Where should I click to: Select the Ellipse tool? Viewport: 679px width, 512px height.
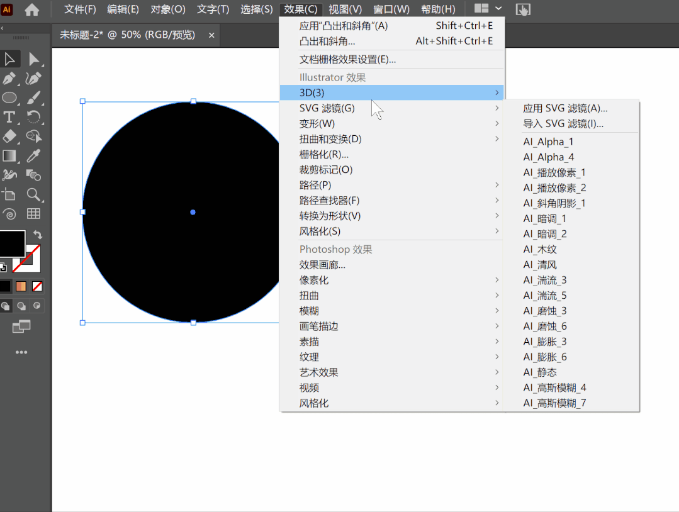9,98
